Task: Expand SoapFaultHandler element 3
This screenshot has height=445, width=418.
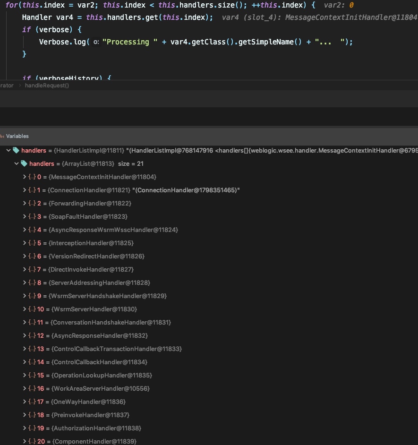Action: (x=25, y=216)
